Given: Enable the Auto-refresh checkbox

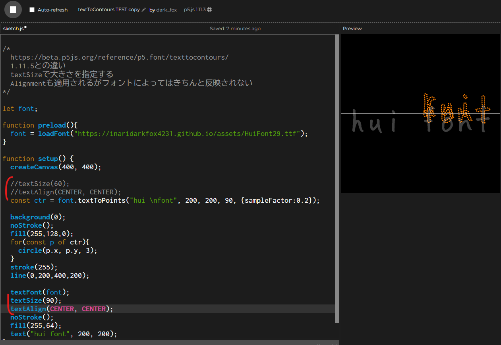Looking at the screenshot, I should (x=32, y=10).
